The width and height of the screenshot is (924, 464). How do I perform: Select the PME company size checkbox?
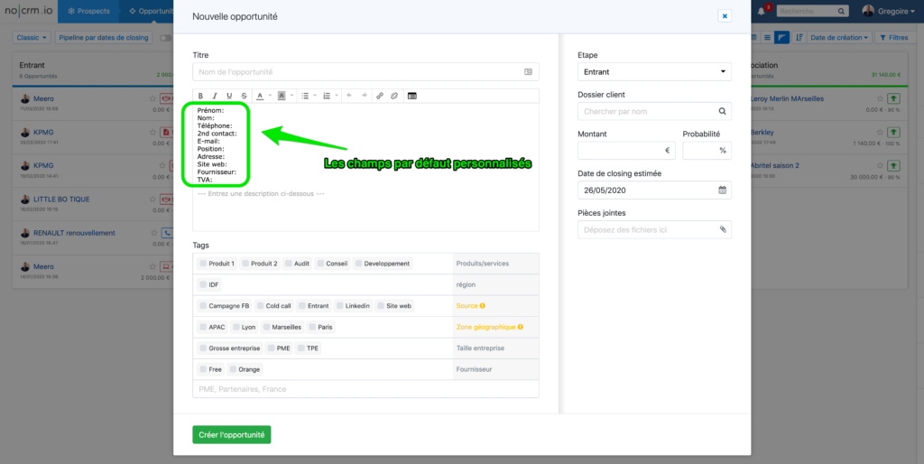pos(270,348)
